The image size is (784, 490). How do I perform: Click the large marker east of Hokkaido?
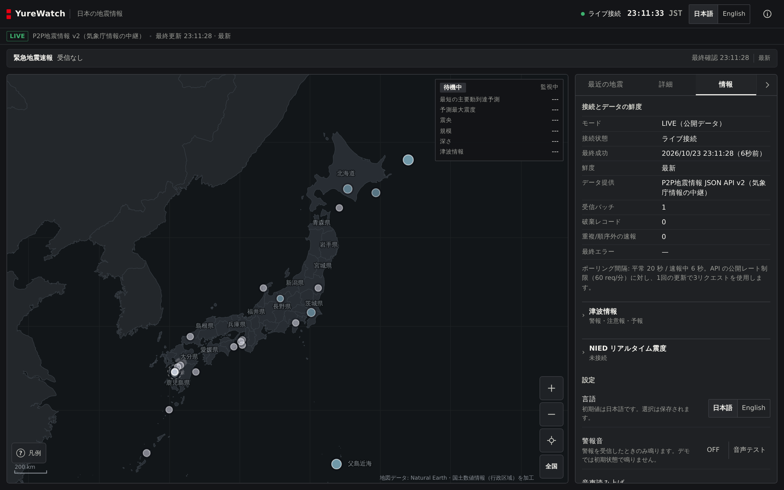(408, 160)
